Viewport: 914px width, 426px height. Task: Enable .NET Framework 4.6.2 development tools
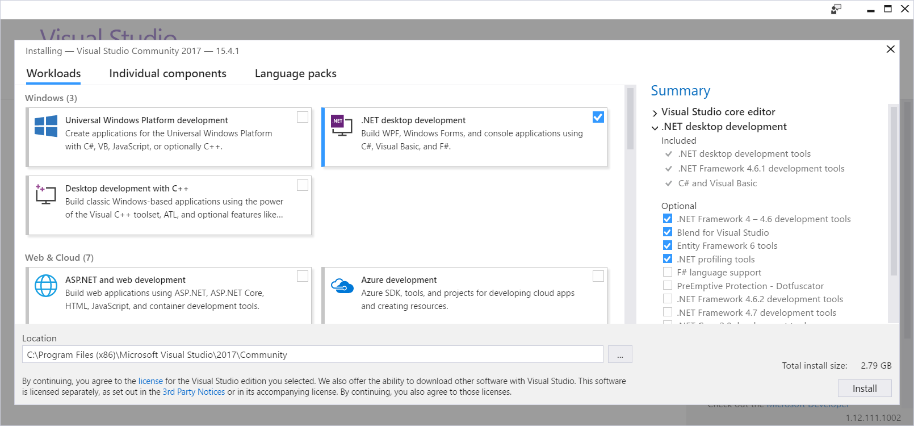(x=668, y=299)
